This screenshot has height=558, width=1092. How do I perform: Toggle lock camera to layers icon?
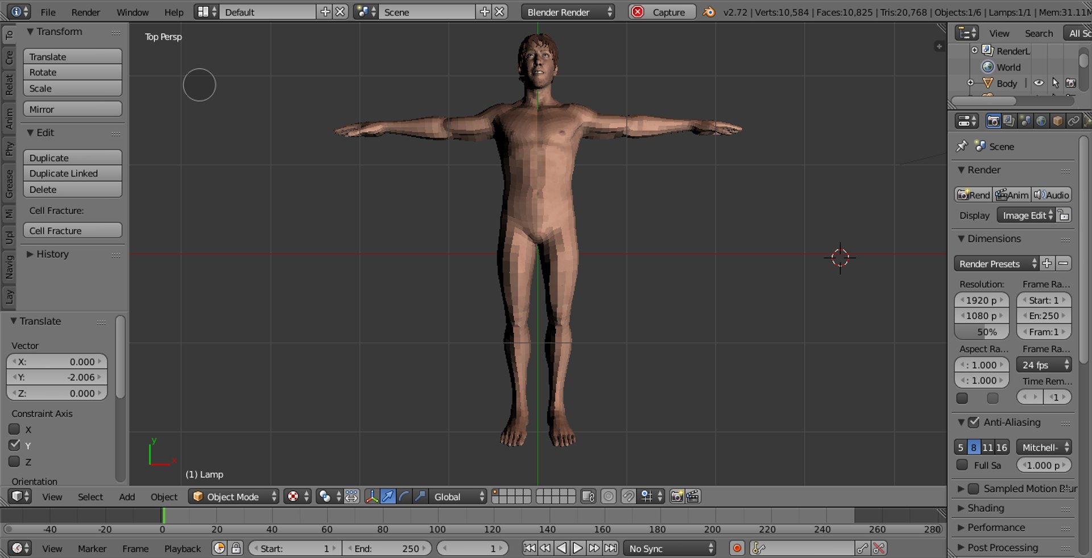tap(588, 497)
